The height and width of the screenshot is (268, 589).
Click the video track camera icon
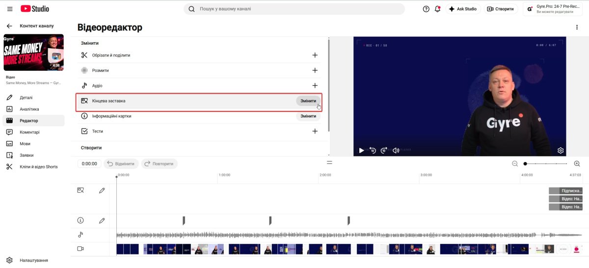80,249
